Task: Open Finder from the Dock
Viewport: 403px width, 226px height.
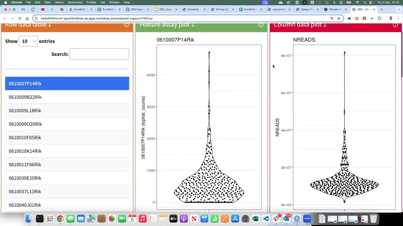Action: 29,218
